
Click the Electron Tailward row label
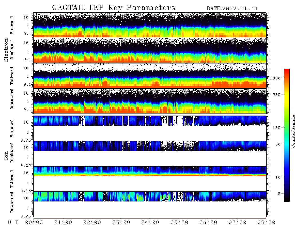pos(12,76)
